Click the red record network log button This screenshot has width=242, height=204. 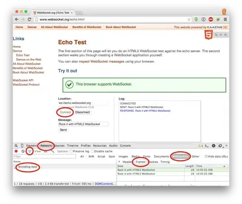[x=16, y=151]
